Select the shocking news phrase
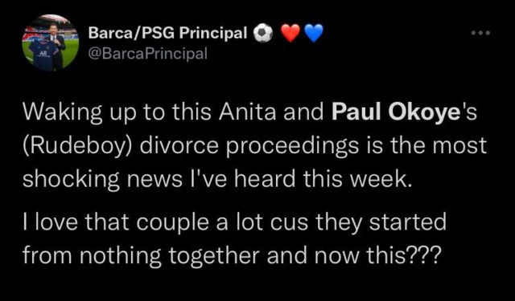 pos(102,180)
